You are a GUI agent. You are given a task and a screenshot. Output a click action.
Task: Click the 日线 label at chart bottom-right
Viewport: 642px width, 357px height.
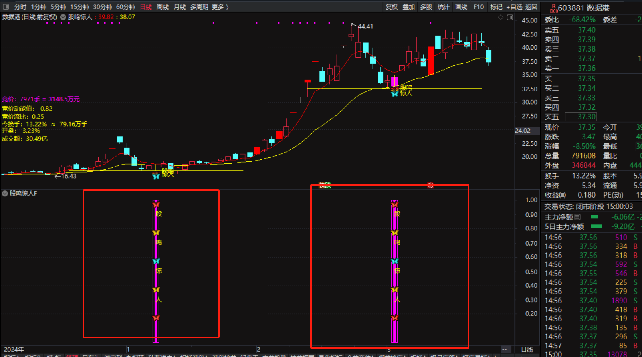(x=527, y=349)
